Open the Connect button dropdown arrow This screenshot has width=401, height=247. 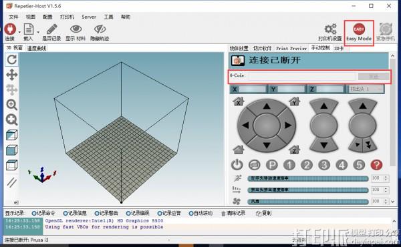pyautogui.click(x=19, y=32)
